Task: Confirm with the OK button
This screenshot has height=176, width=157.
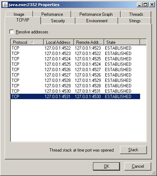Action: tap(106, 166)
